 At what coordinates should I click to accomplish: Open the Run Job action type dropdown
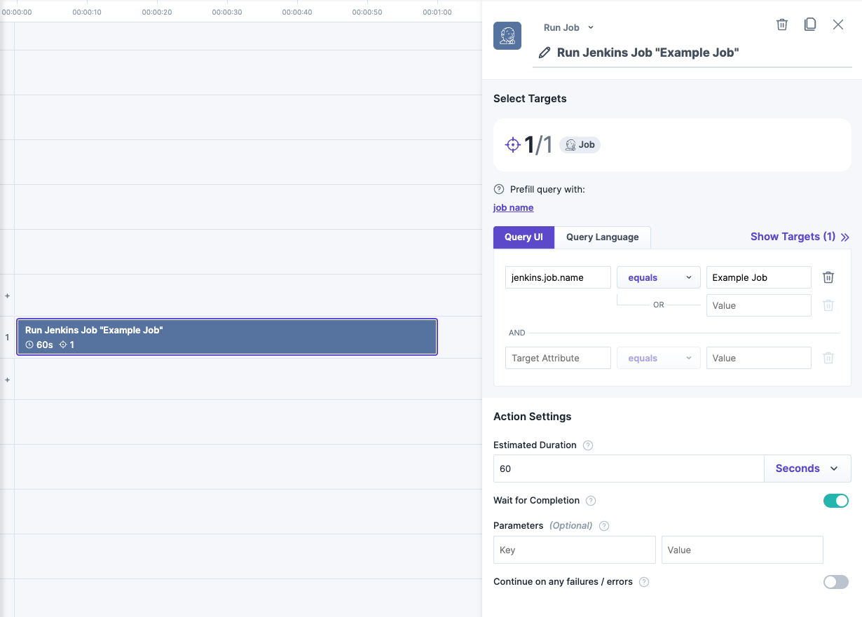tap(568, 27)
